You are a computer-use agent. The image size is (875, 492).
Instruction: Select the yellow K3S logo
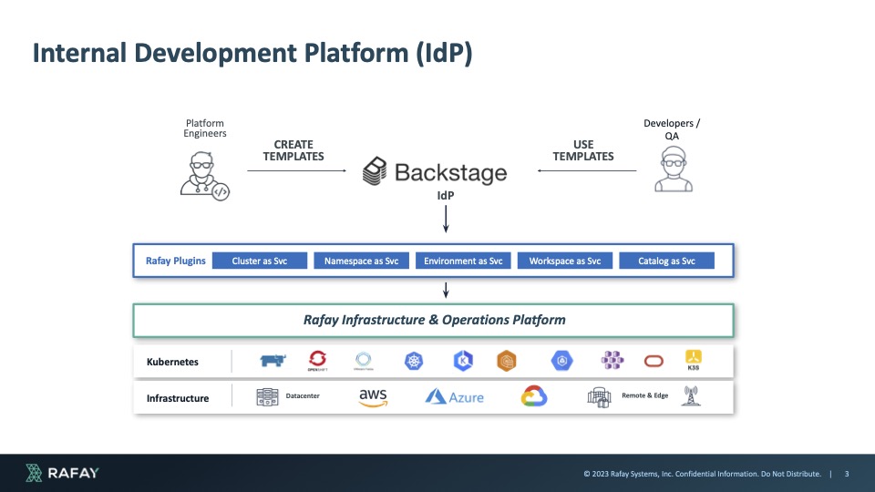pyautogui.click(x=693, y=360)
